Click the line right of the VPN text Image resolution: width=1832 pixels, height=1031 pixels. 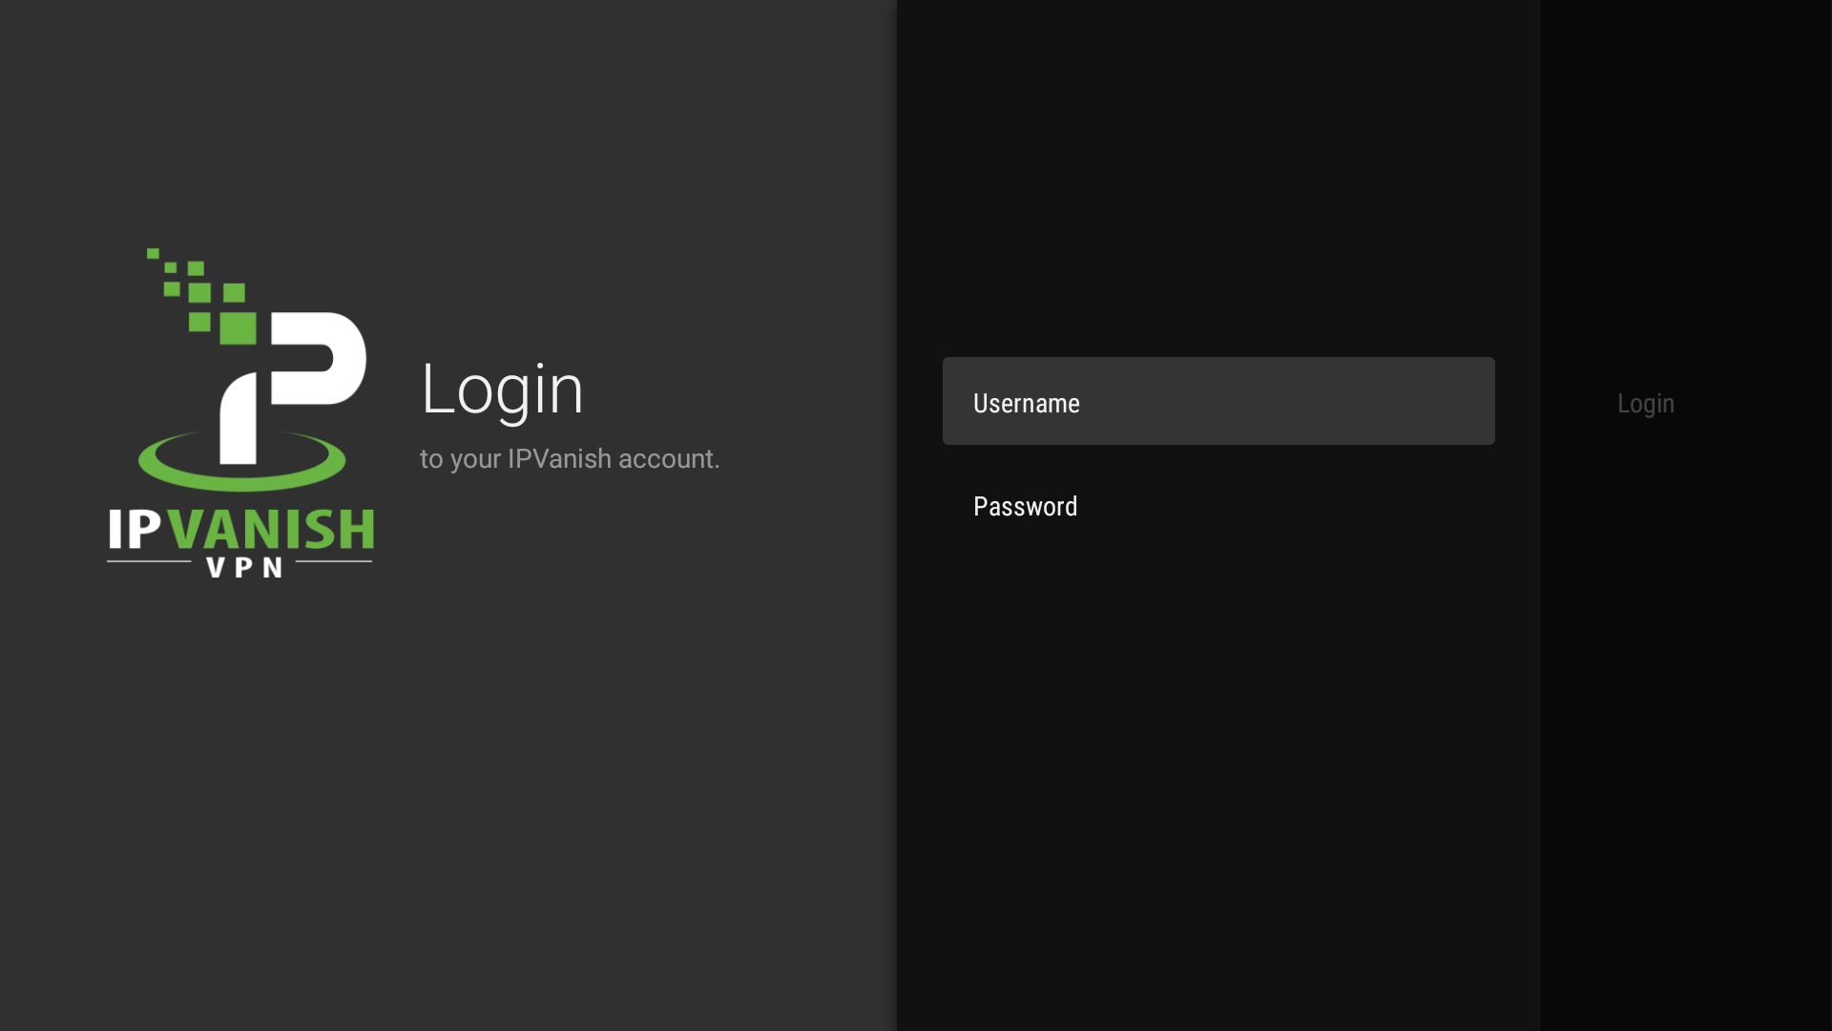coord(334,561)
